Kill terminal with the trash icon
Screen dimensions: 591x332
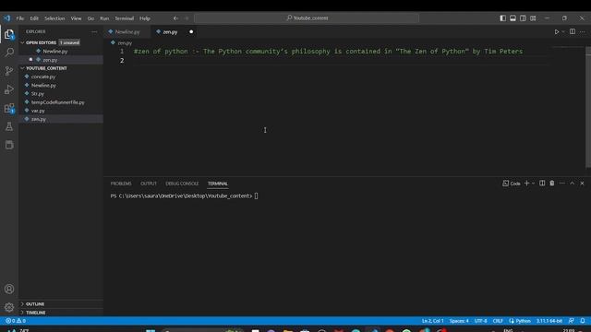[552, 184]
